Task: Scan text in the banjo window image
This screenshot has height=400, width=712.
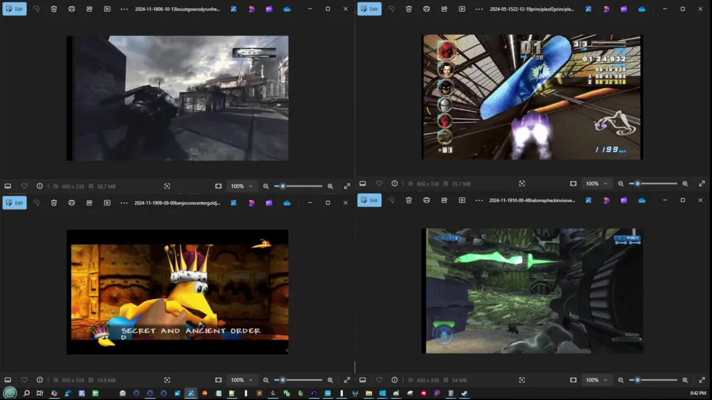Action: (167, 380)
